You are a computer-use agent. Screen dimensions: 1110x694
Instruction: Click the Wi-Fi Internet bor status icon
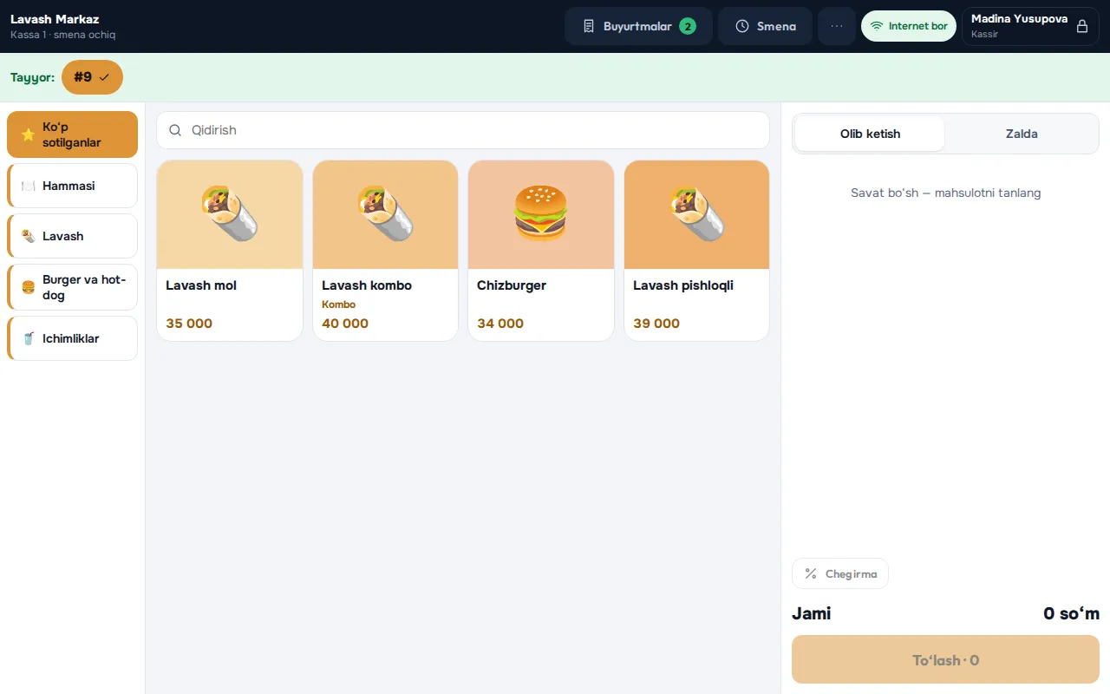(x=877, y=26)
